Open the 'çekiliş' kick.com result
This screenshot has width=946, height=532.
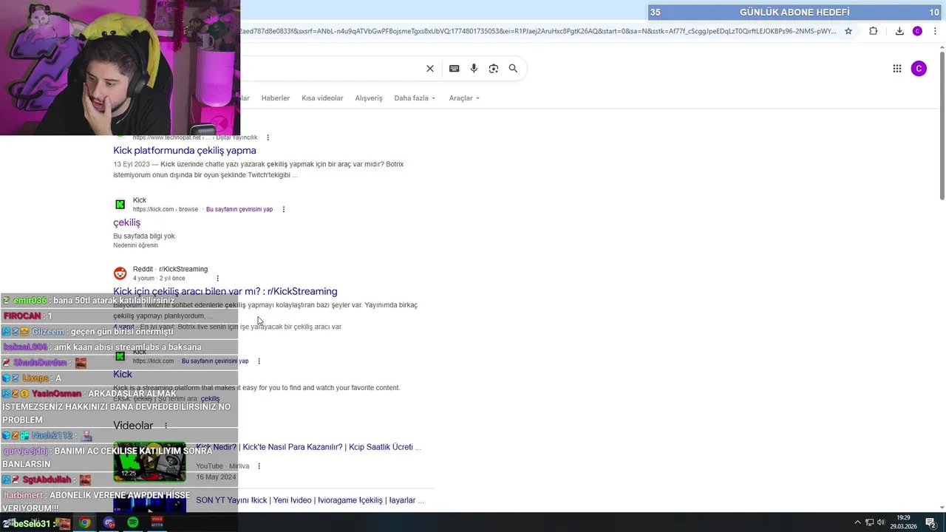coord(126,222)
